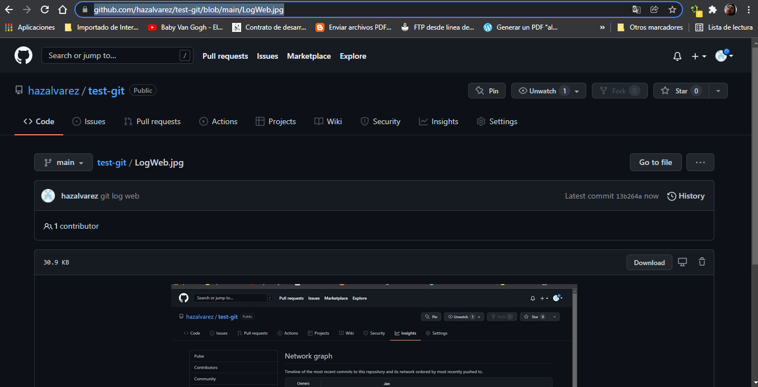Screen dimensions: 758x387
Task: Open Importado de Inter... bookmark folder
Action: [102, 27]
